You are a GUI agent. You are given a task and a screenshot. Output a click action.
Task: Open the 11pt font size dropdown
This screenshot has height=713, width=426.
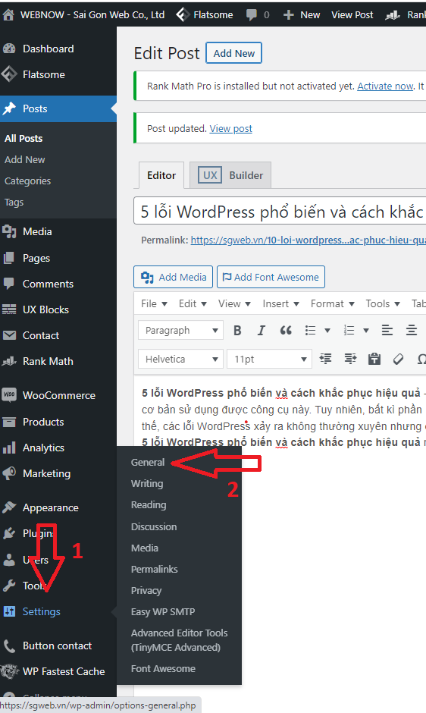click(x=270, y=360)
